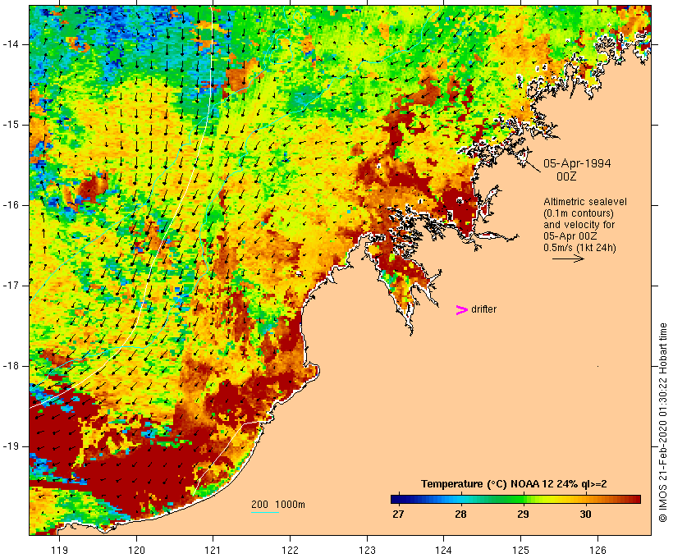Click the latitude axis label '-16'

click(x=11, y=205)
